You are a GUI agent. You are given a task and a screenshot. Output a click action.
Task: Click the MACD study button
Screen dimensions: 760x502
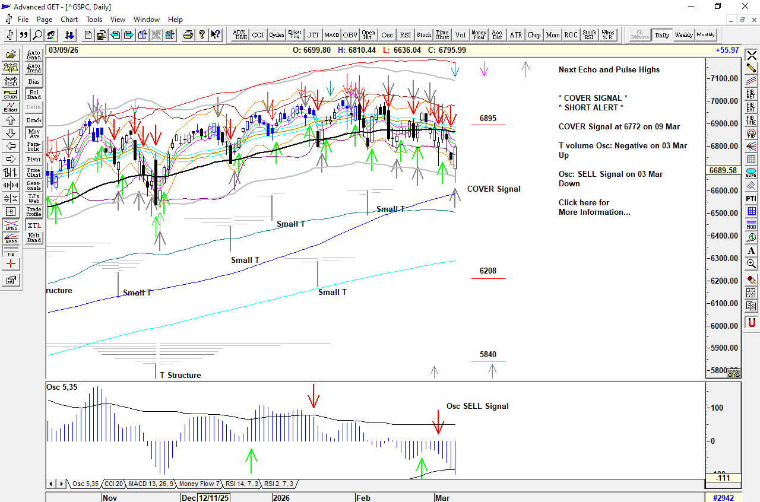pyautogui.click(x=331, y=35)
